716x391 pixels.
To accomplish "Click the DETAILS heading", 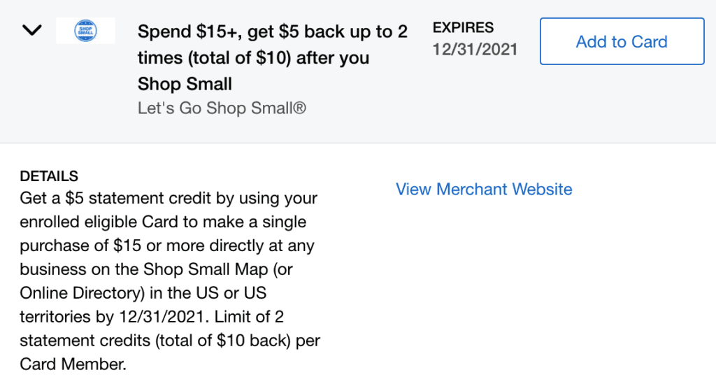I will pos(49,176).
